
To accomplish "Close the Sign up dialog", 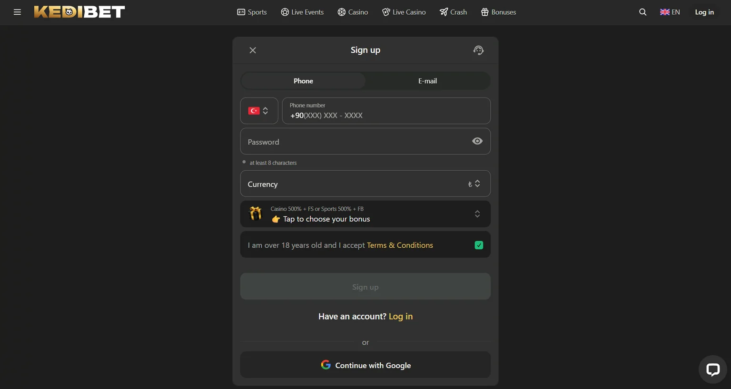I will [x=253, y=50].
